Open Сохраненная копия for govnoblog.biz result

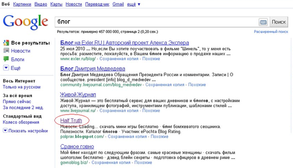(111, 162)
